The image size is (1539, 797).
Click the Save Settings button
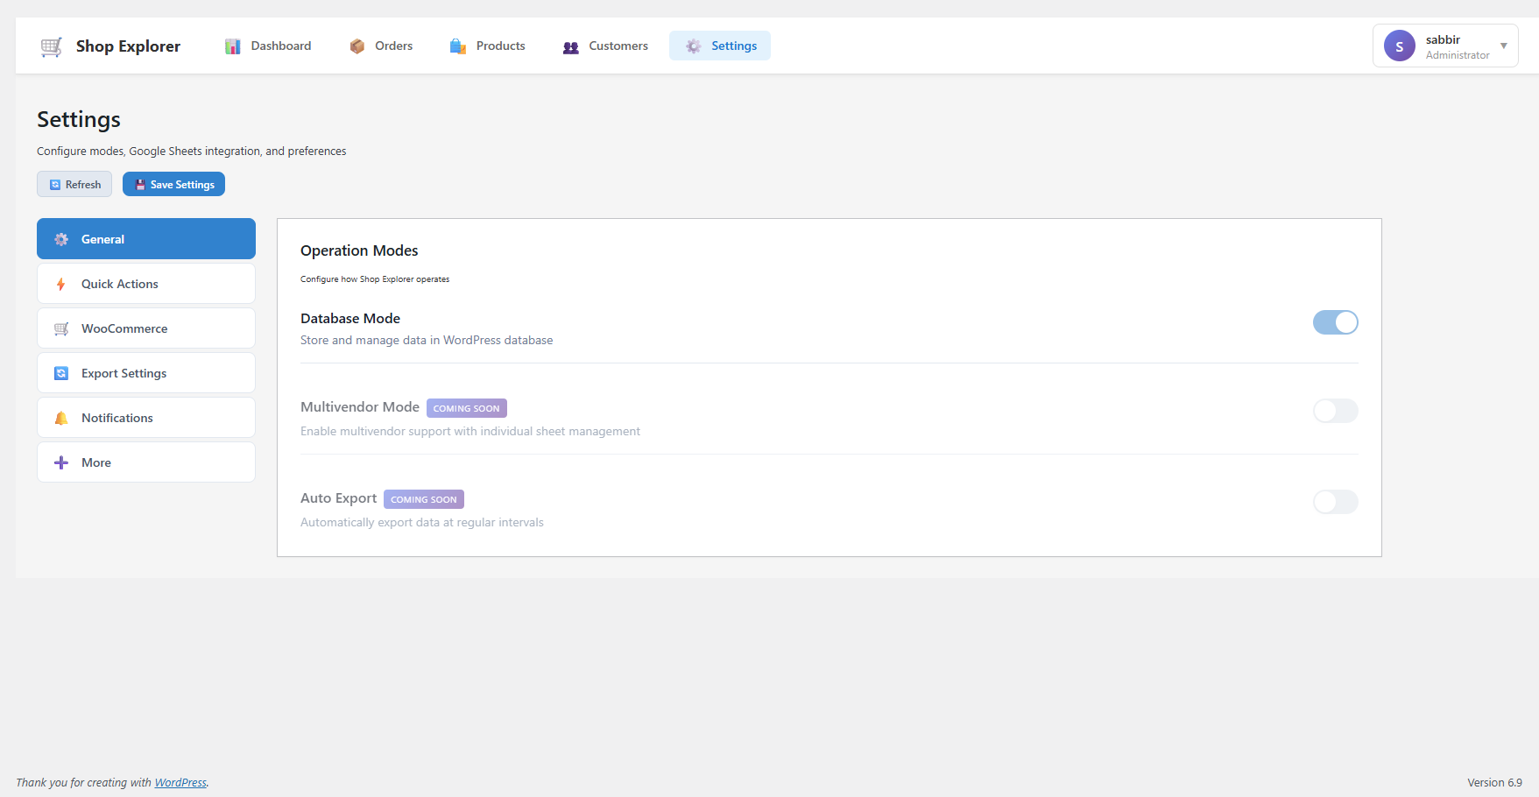tap(173, 184)
